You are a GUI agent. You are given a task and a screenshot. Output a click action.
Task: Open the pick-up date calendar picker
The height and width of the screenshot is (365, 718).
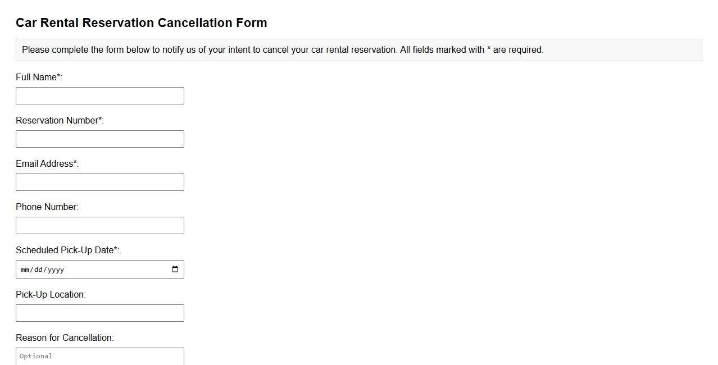click(x=175, y=269)
